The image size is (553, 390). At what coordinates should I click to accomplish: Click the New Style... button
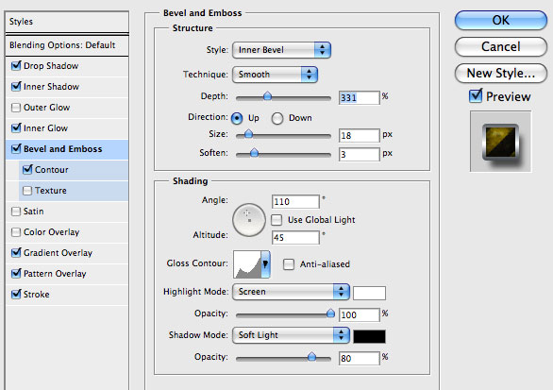501,73
